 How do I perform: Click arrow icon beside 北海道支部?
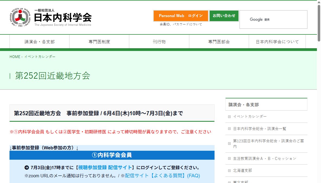[x=229, y=171]
